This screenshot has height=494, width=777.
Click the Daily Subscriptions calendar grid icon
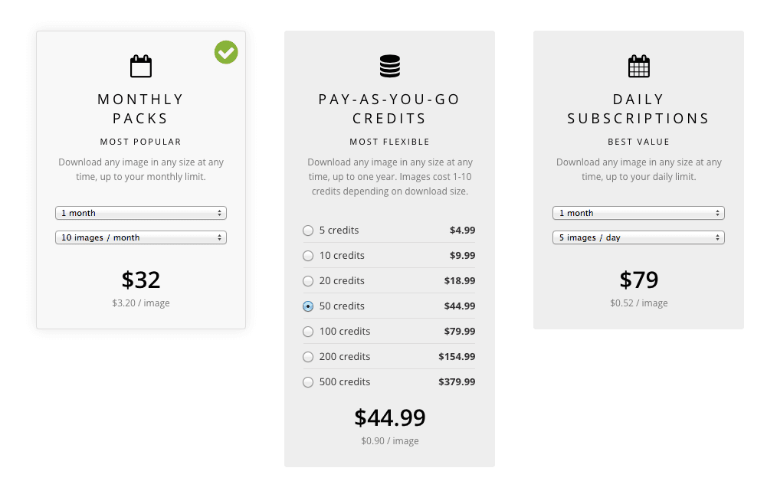click(x=638, y=67)
